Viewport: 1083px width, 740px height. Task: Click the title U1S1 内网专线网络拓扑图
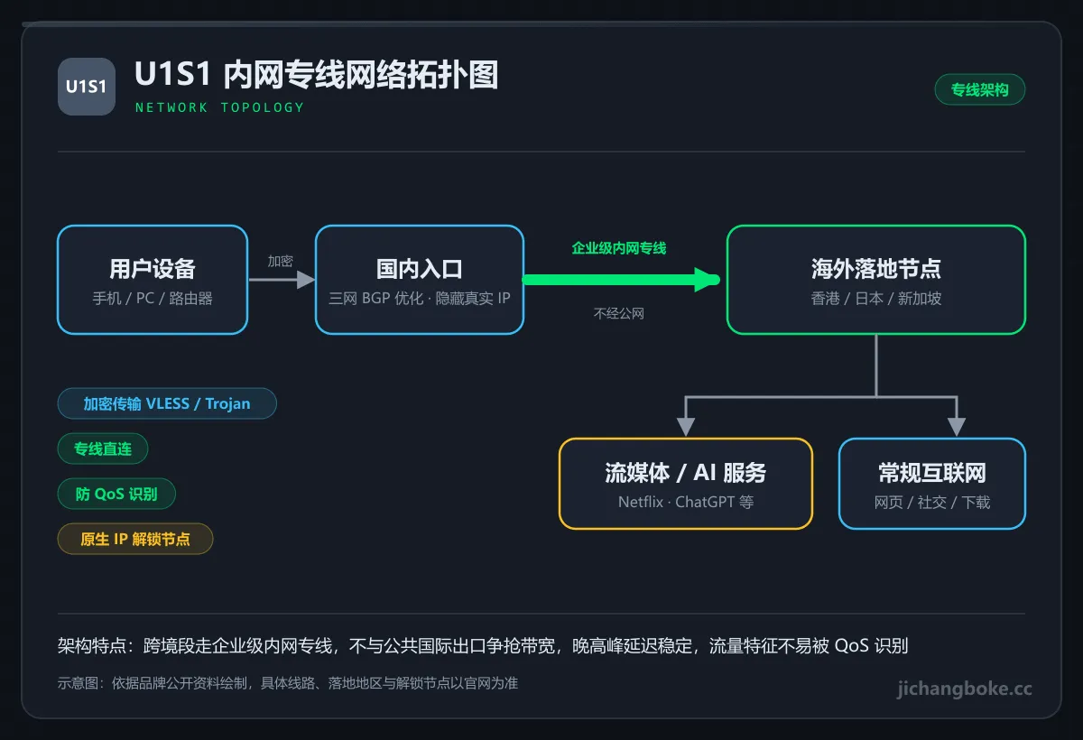click(316, 76)
